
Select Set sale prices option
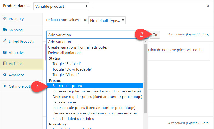(x=95, y=102)
